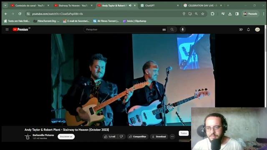Image resolution: width=267 pixels, height=150 pixels.
Task: Click the video player showing the guitarists
Action: pos(133,80)
